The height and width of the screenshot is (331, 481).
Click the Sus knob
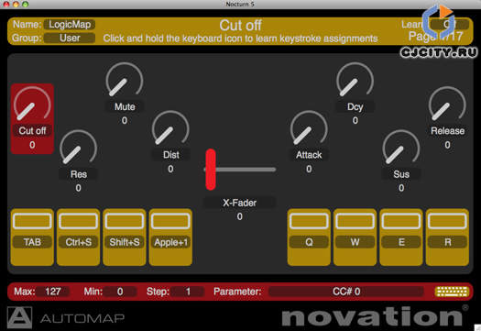(401, 147)
